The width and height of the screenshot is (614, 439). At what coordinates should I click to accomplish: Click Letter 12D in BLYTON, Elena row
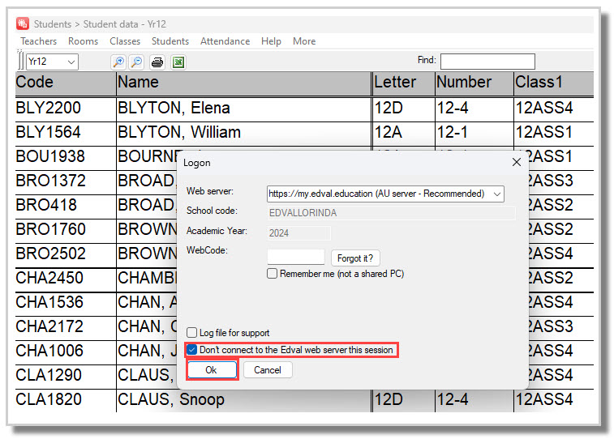(403, 109)
